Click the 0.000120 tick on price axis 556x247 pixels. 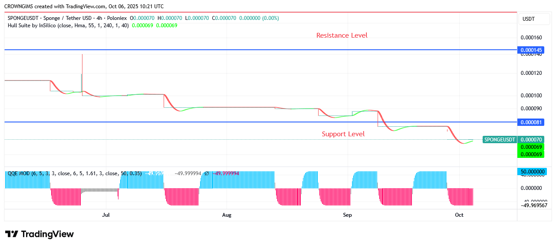pos(531,73)
